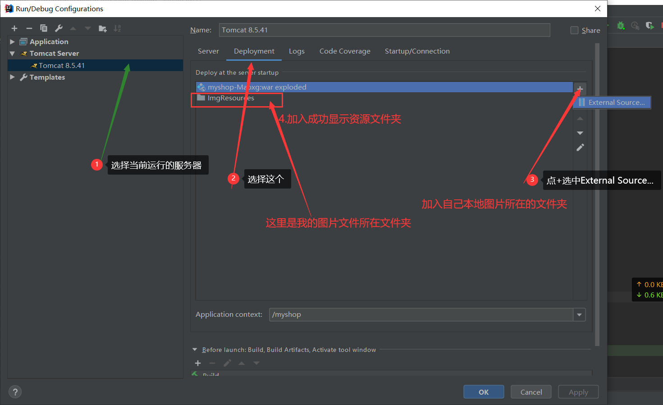Move configuration up in left toolbar

[73, 28]
